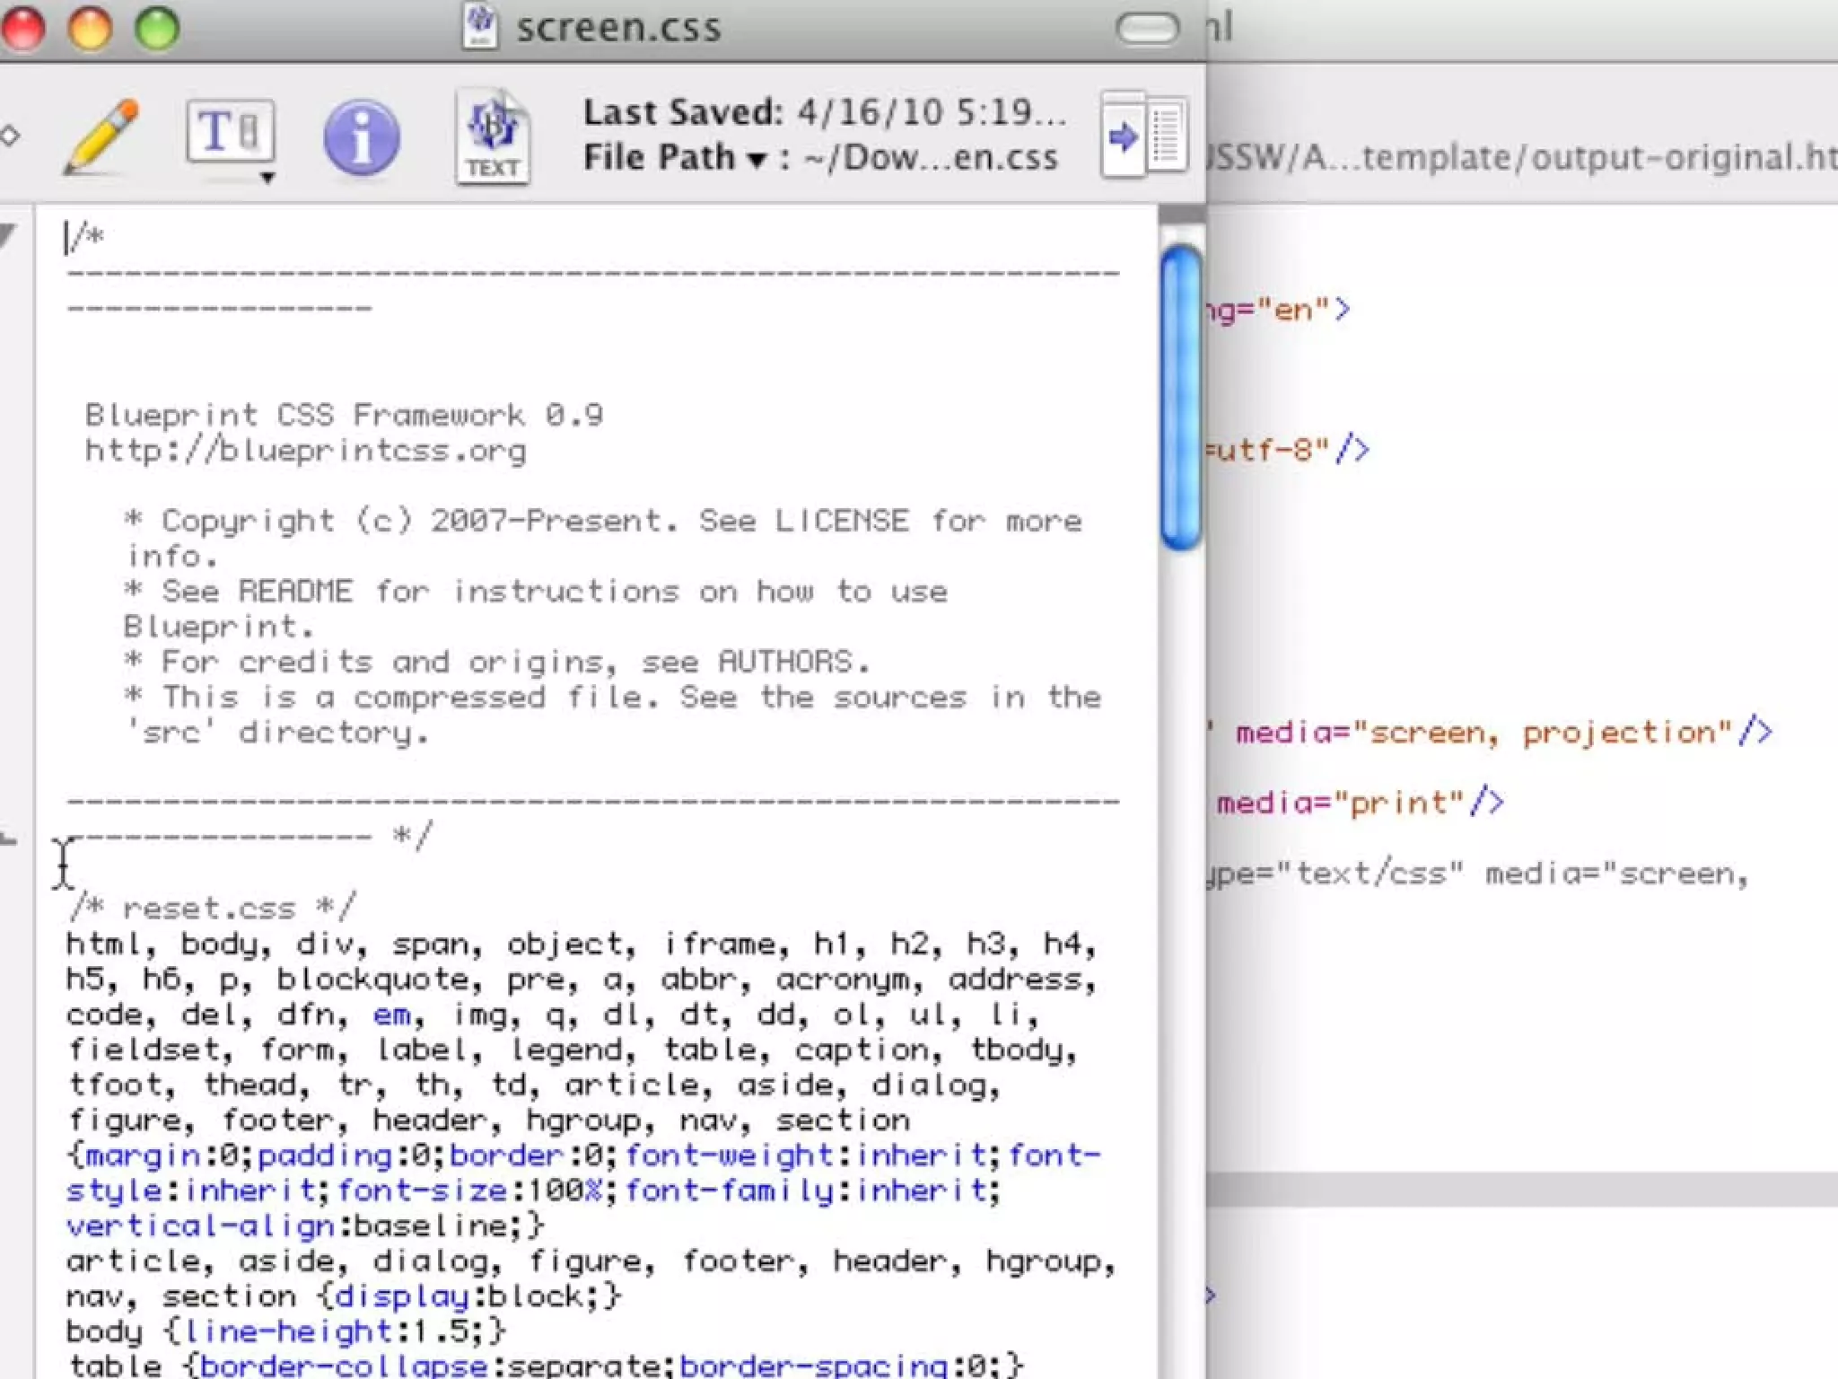Click the yellow minimize window button
Image resolution: width=1838 pixels, height=1379 pixels.
tap(91, 27)
